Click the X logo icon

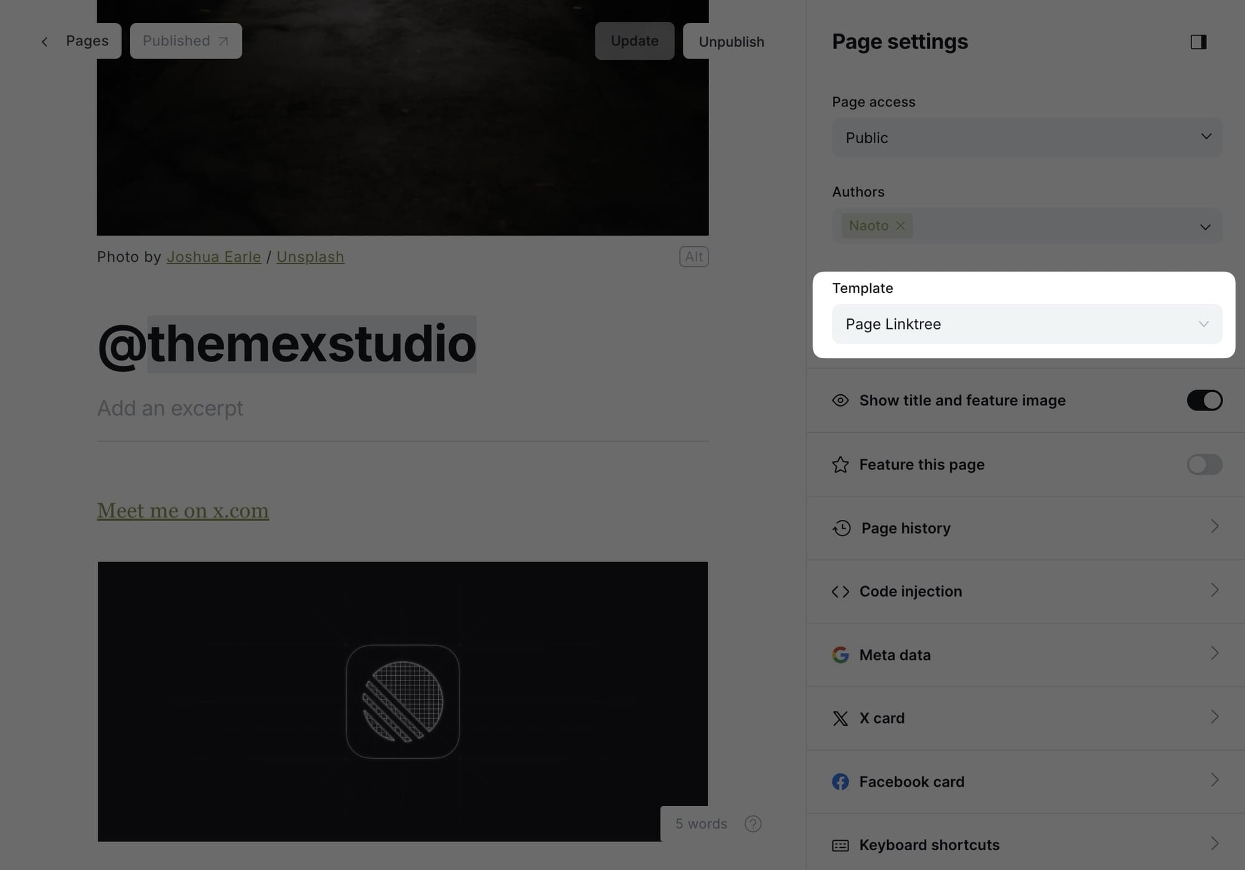click(840, 718)
